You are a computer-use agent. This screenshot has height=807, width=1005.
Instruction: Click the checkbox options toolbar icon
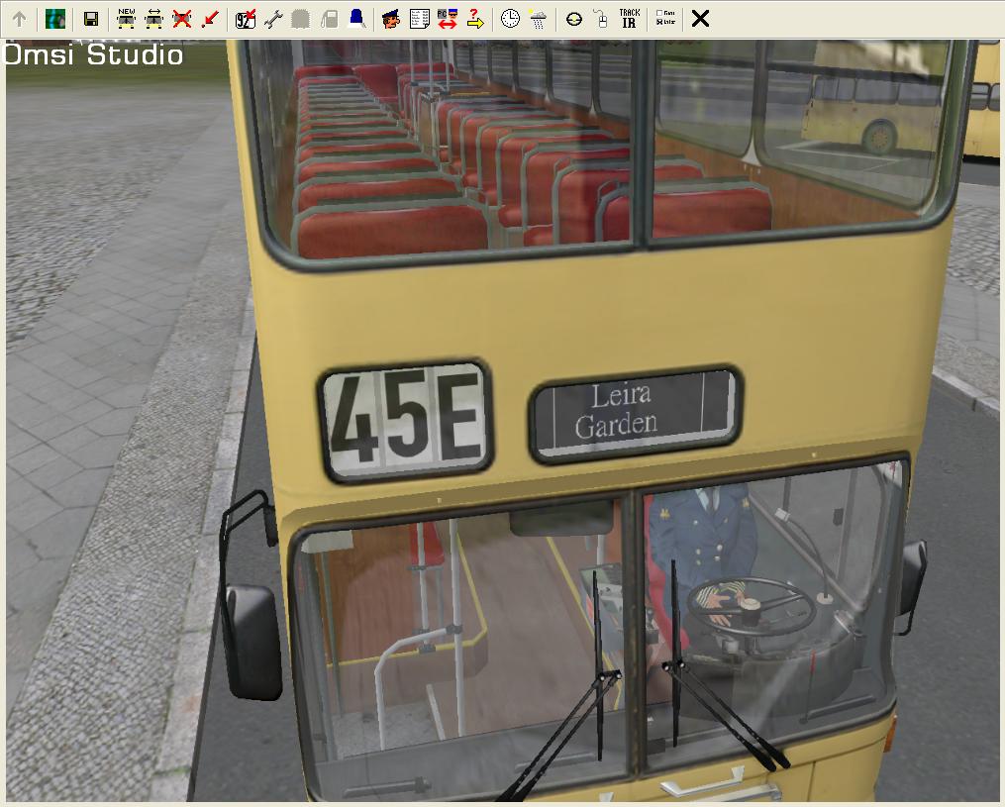pos(665,19)
